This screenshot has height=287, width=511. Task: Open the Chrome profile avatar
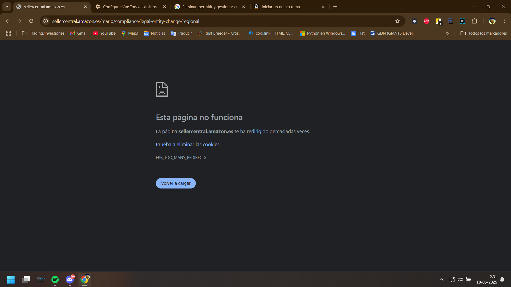coord(492,21)
